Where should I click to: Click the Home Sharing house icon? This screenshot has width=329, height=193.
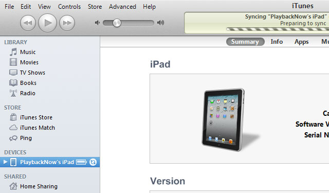13,186
